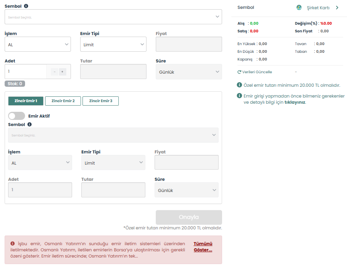The height and width of the screenshot is (266, 347).
Task: Open the top Süre dropdown showing Günlük
Action: pyautogui.click(x=189, y=72)
